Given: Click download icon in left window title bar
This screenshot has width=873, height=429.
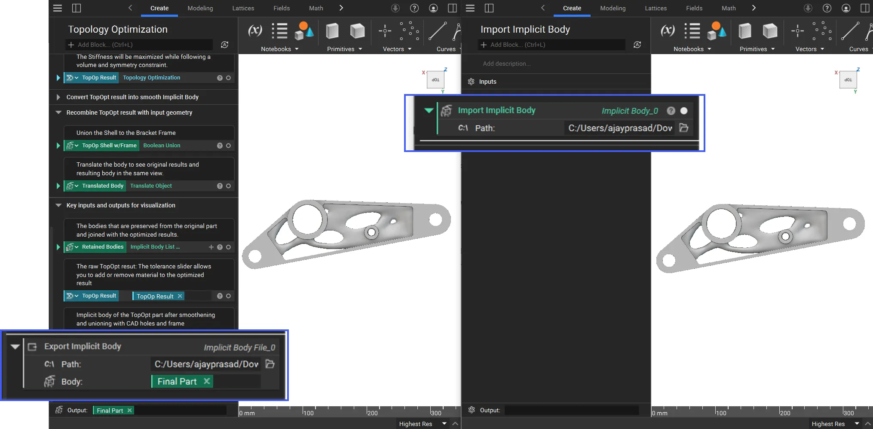Looking at the screenshot, I should (x=395, y=8).
